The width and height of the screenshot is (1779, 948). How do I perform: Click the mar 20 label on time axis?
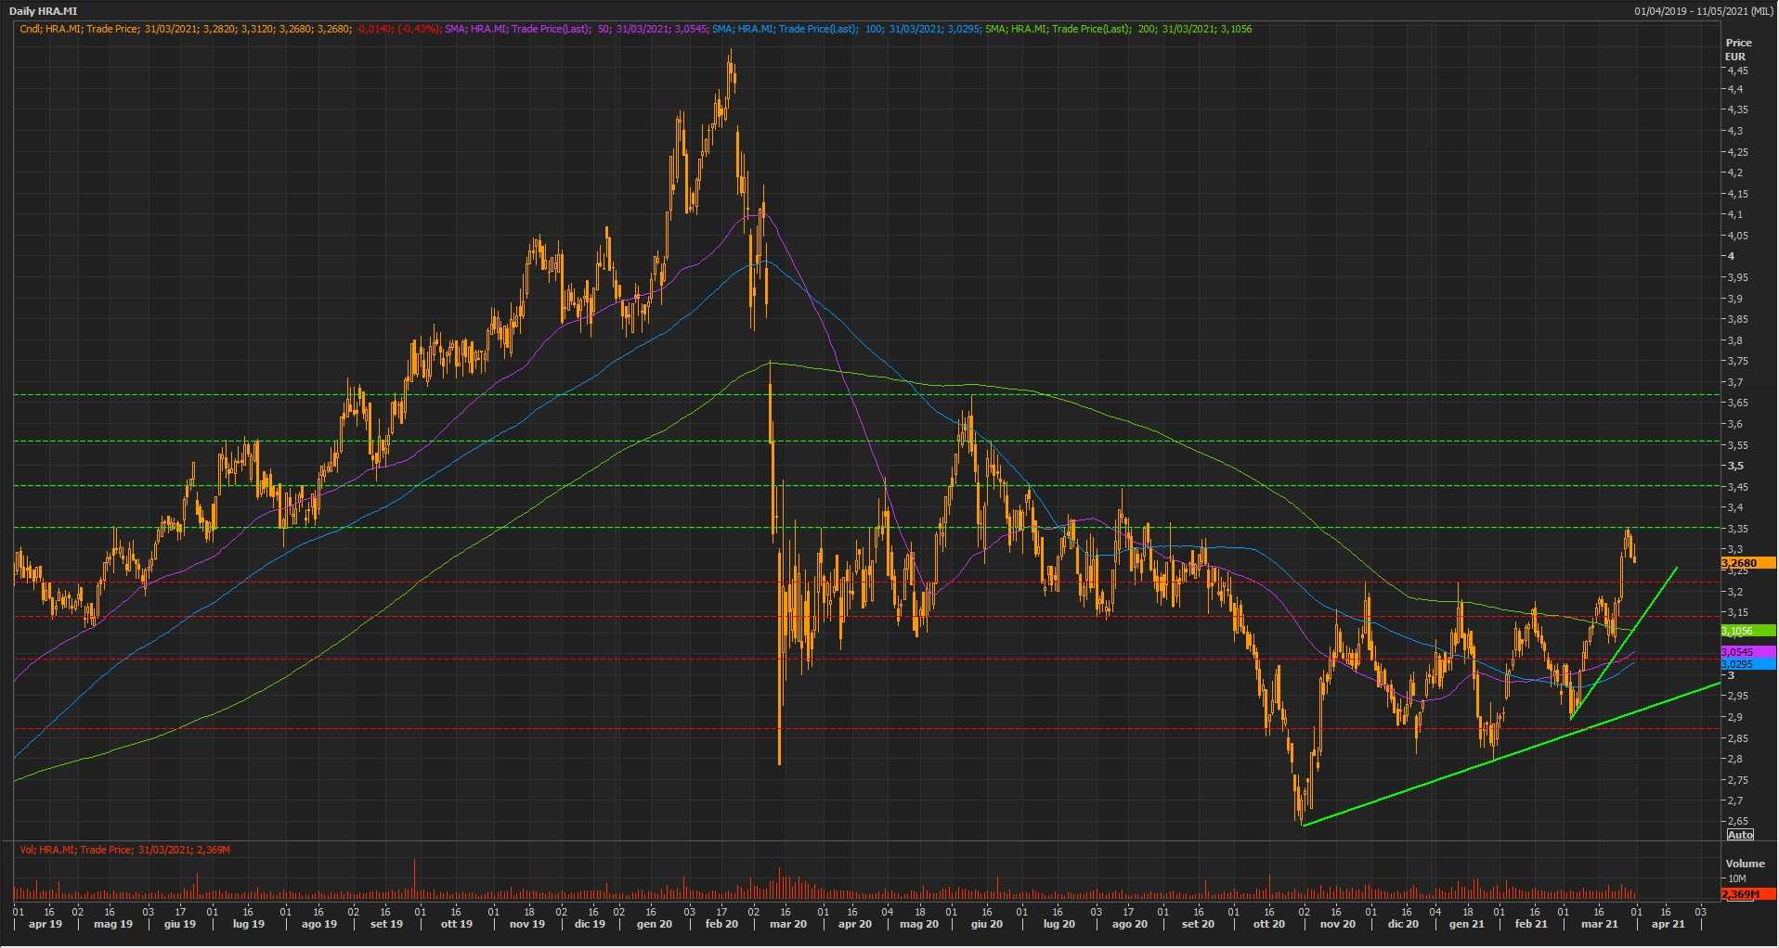788,924
